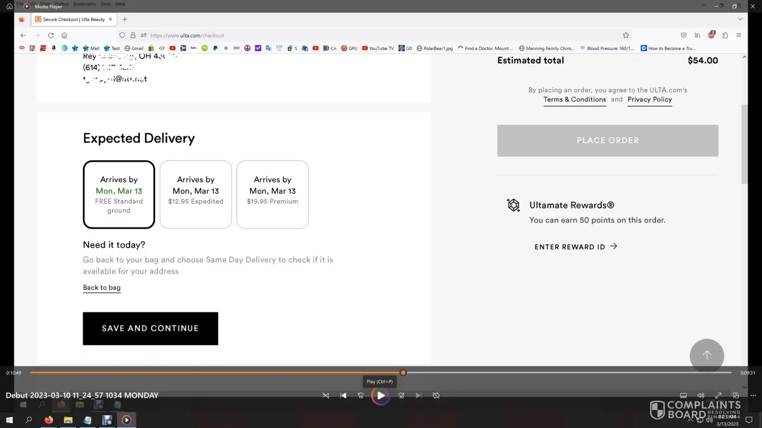Choose the $12.95 Expedited delivery option

195,195
